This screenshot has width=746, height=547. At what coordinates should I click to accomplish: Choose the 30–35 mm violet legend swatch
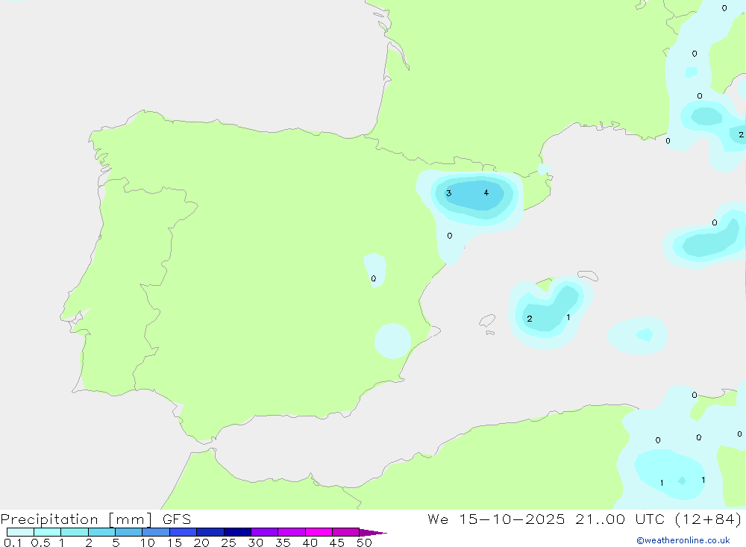click(264, 532)
